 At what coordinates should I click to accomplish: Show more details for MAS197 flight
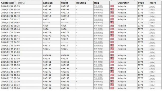152,6
